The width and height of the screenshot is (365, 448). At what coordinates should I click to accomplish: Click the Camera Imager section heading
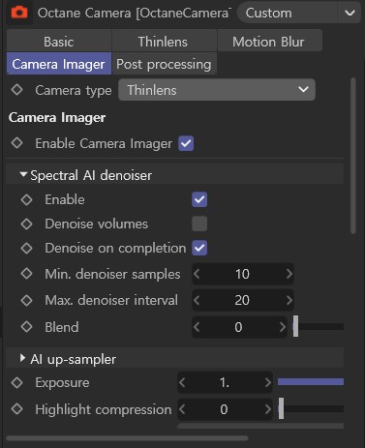(x=57, y=118)
